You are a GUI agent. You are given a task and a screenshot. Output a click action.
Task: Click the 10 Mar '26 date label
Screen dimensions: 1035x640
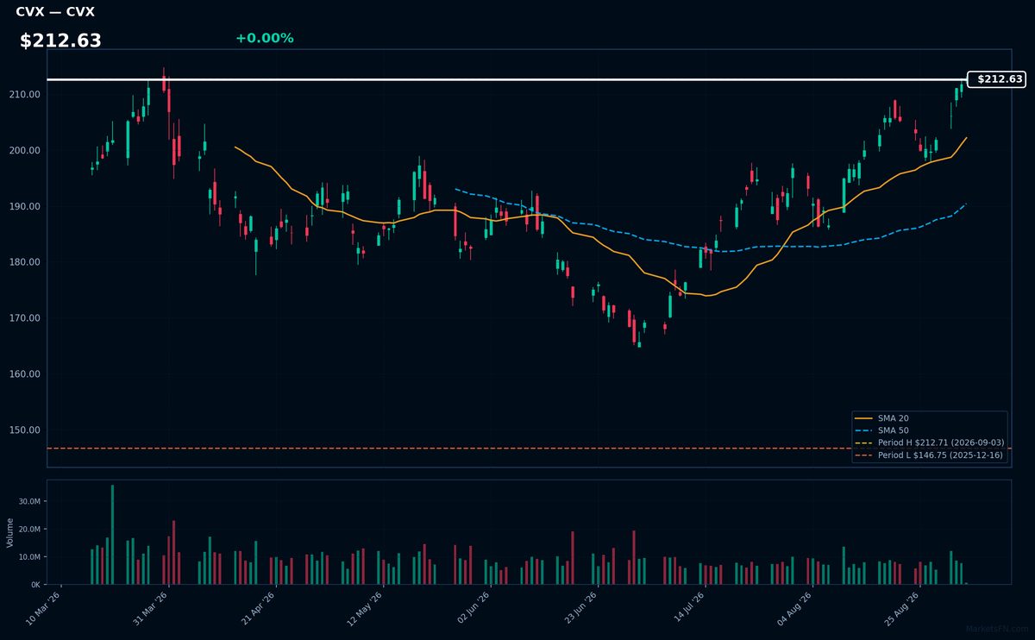click(43, 607)
